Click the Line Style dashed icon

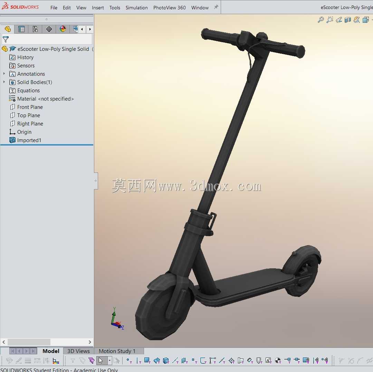[x=37, y=361]
